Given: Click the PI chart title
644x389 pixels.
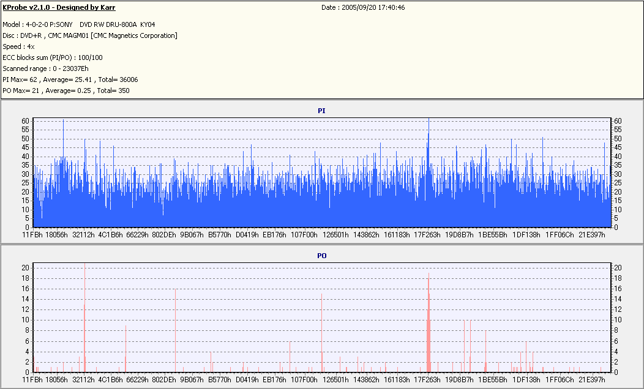Looking at the screenshot, I should (321, 111).
